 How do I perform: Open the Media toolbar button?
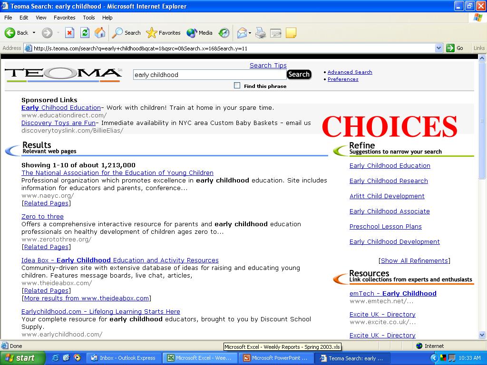point(199,33)
